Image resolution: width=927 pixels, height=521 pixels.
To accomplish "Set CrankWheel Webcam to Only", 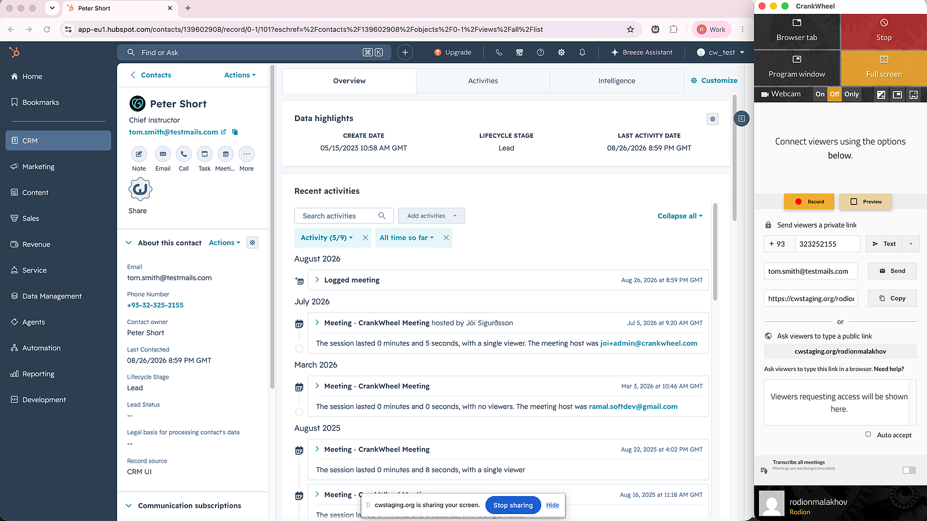I will click(852, 94).
